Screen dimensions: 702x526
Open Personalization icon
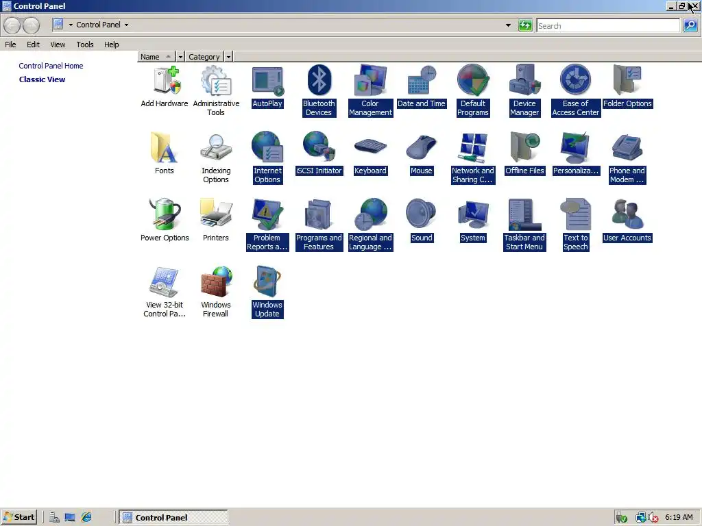pos(576,153)
